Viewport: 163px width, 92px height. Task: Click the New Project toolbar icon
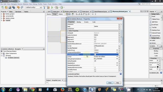(x=6, y=7)
